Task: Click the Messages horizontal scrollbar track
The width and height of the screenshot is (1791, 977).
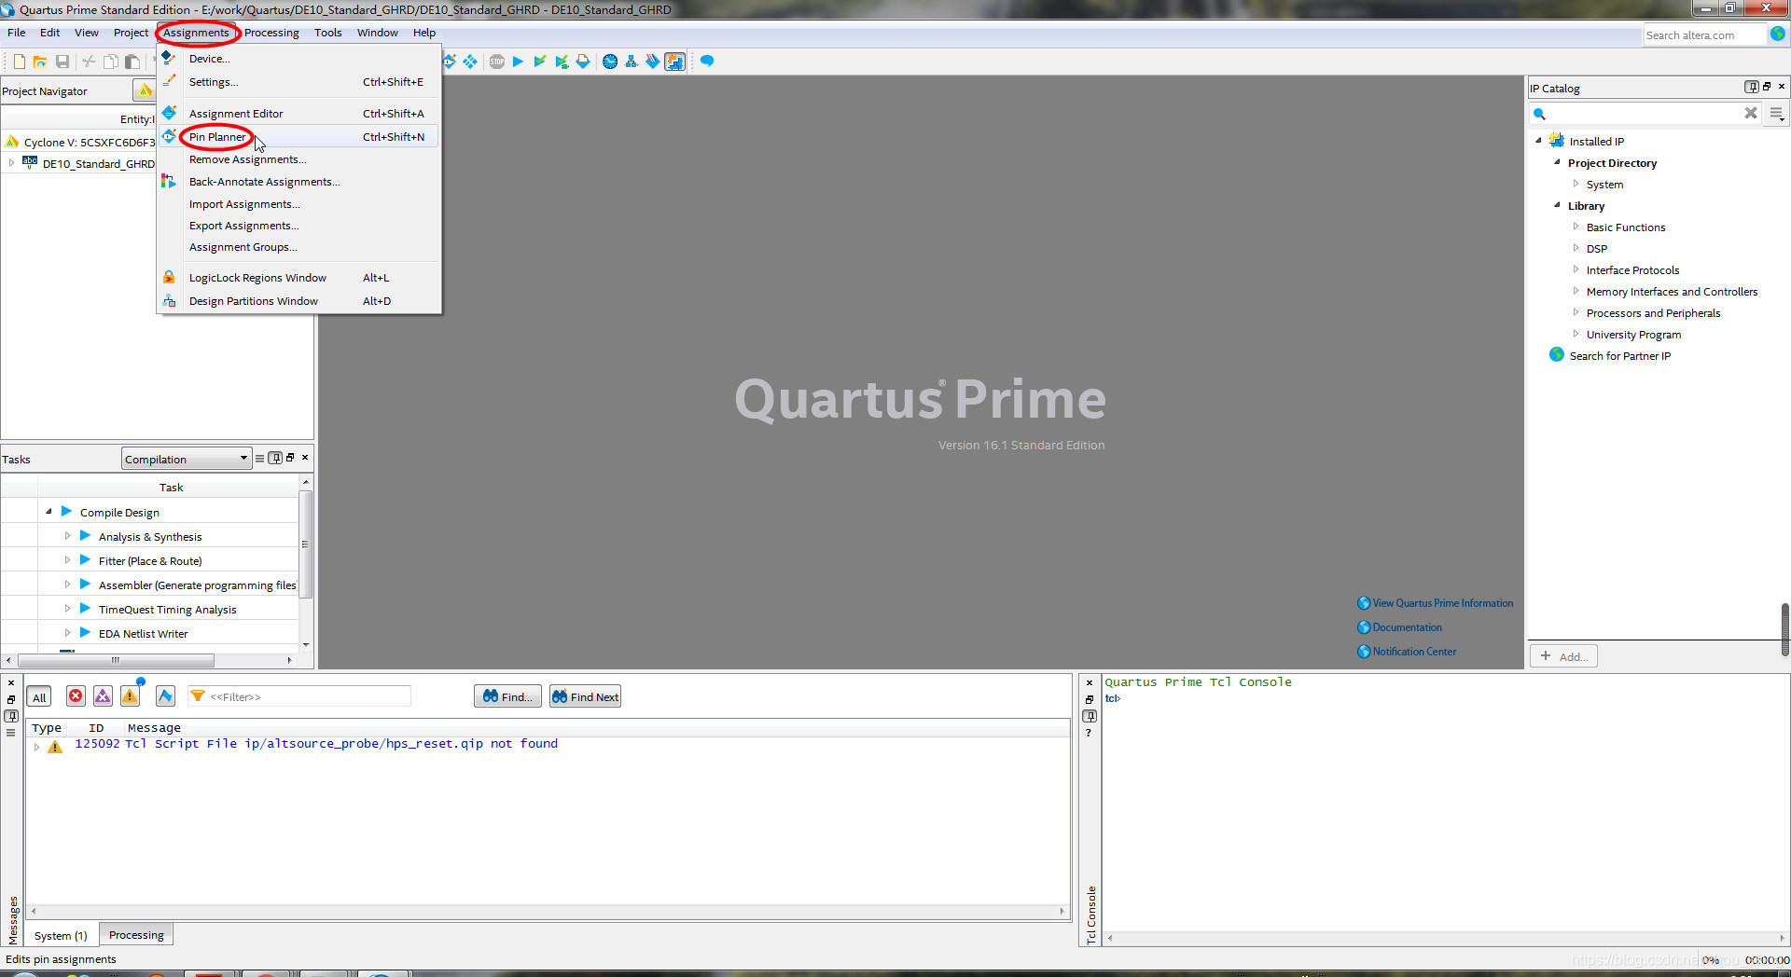Action: [548, 911]
